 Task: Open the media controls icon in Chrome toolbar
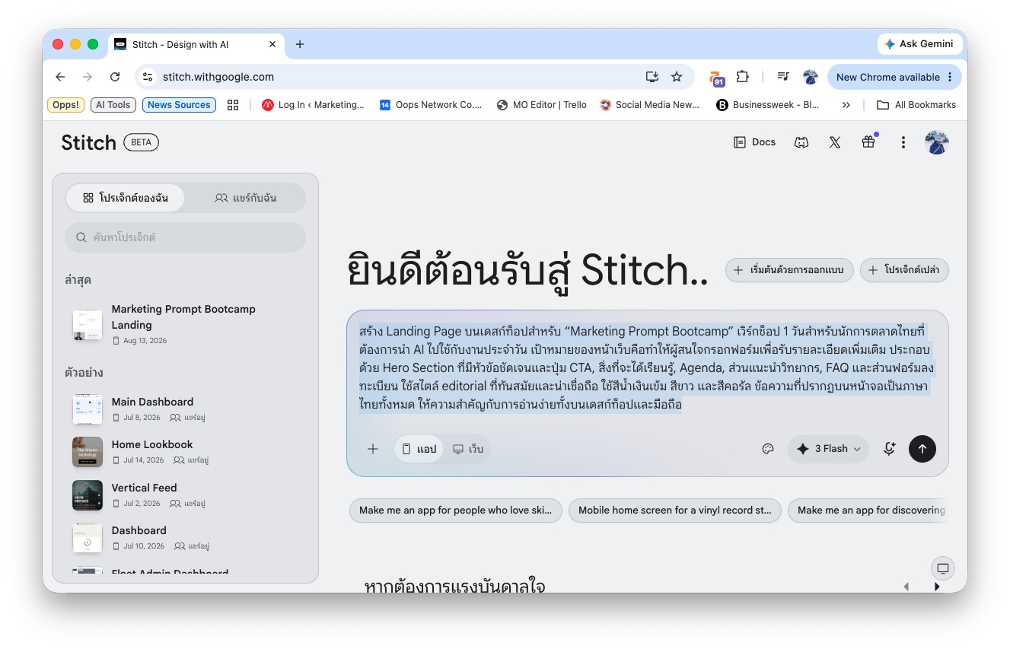[783, 77]
